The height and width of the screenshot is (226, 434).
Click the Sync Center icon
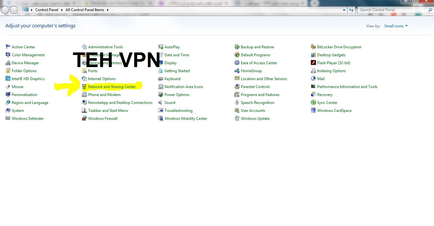pos(313,103)
